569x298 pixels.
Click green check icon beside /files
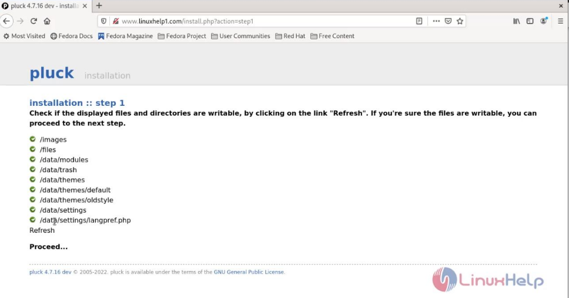[33, 149]
